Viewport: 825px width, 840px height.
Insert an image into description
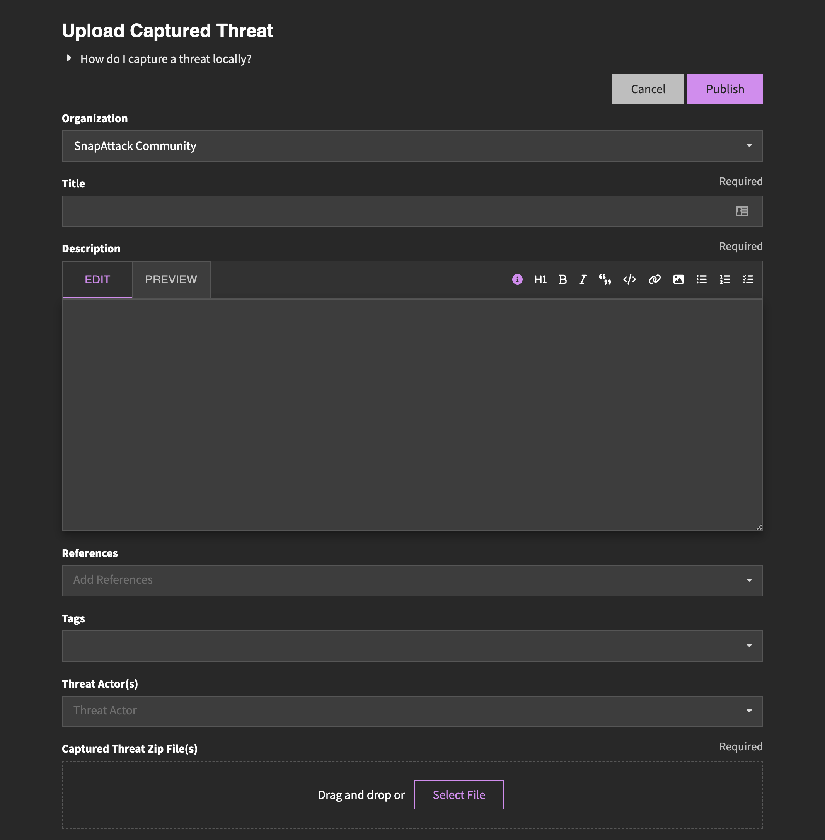click(x=678, y=279)
